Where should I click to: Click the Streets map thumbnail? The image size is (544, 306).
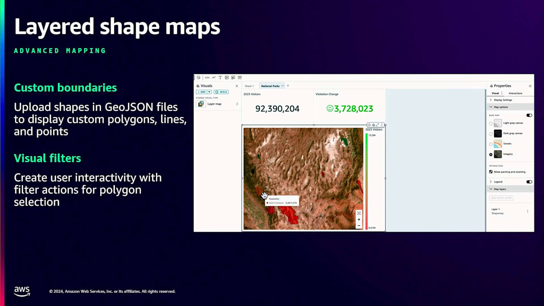point(498,144)
